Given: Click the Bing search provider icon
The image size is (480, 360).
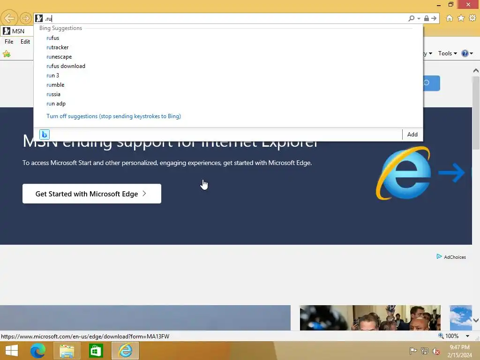Looking at the screenshot, I should [45, 135].
